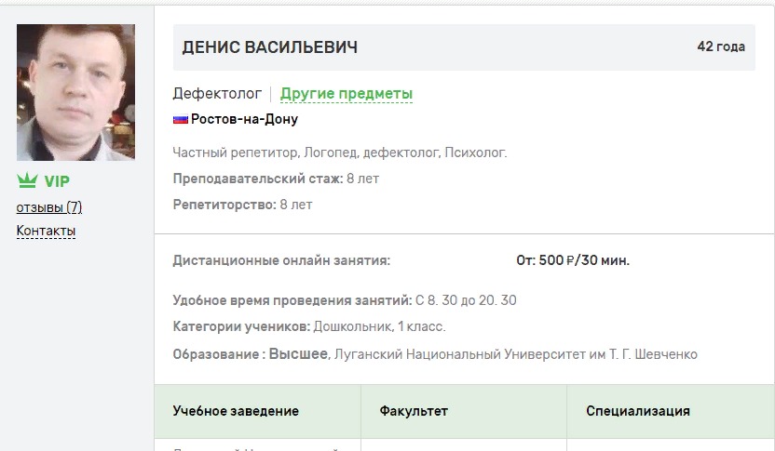Open the tutor's profile photo
Image resolution: width=775 pixels, height=451 pixels.
75,92
